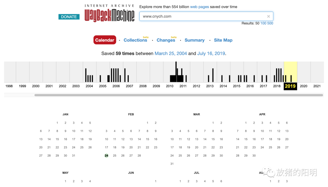This screenshot has width=328, height=187.
Task: Click January 31 in the calendar
Action: click(x=73, y=155)
